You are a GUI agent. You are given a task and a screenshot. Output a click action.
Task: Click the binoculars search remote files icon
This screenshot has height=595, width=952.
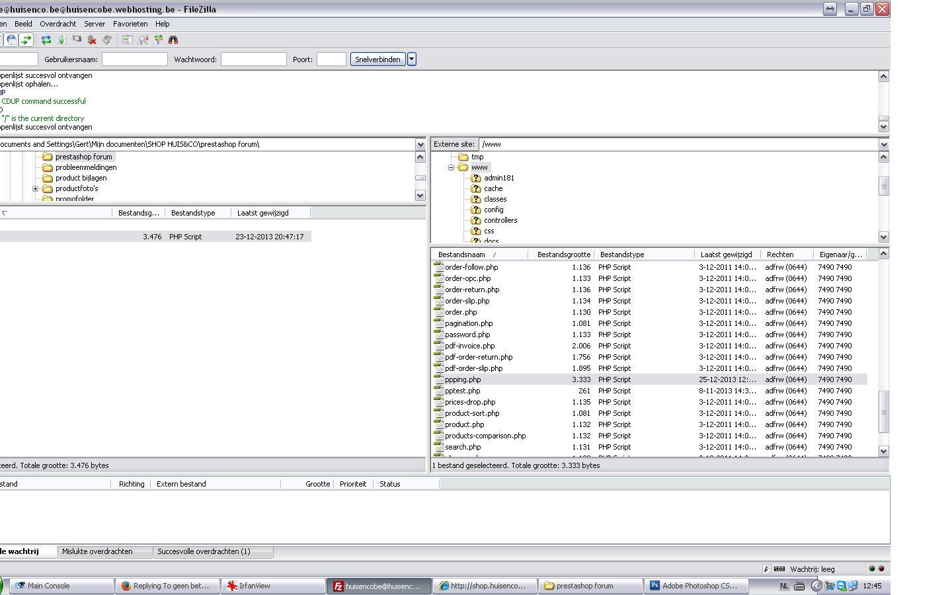point(173,40)
